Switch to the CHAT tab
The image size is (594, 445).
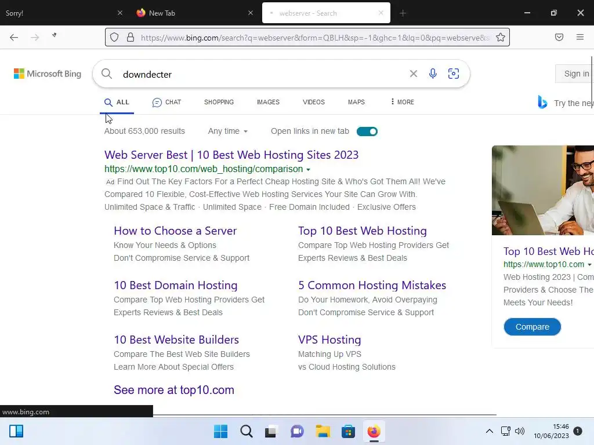click(x=166, y=102)
